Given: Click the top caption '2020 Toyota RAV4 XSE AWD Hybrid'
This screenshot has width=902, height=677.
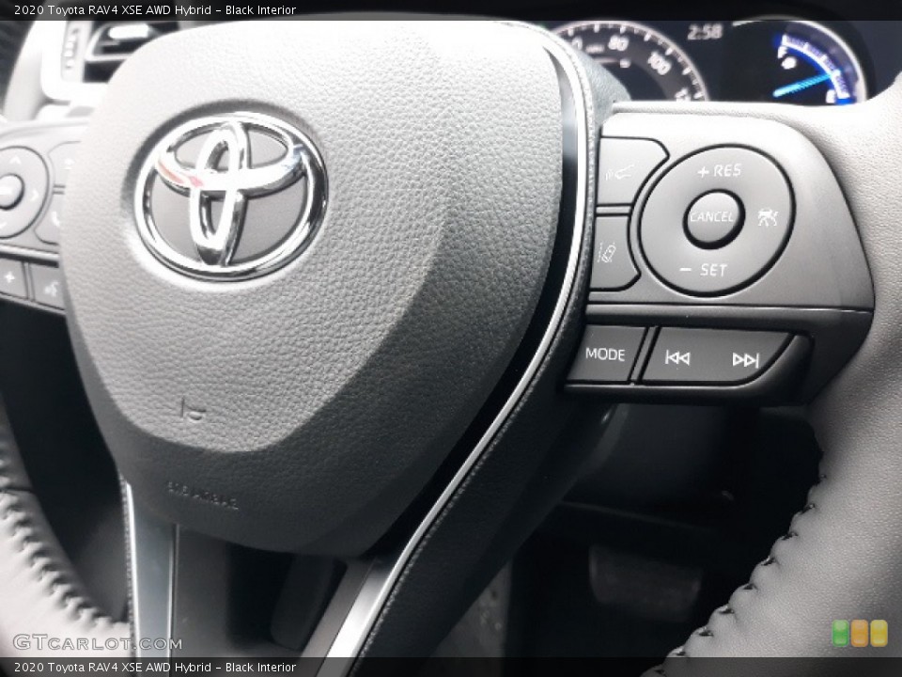Looking at the screenshot, I should (112, 9).
